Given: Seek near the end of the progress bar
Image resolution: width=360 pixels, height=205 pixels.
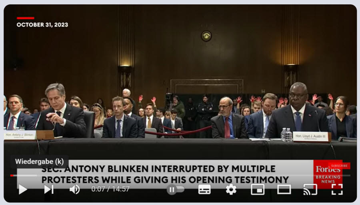Looking at the screenshot, I should (x=344, y=175).
